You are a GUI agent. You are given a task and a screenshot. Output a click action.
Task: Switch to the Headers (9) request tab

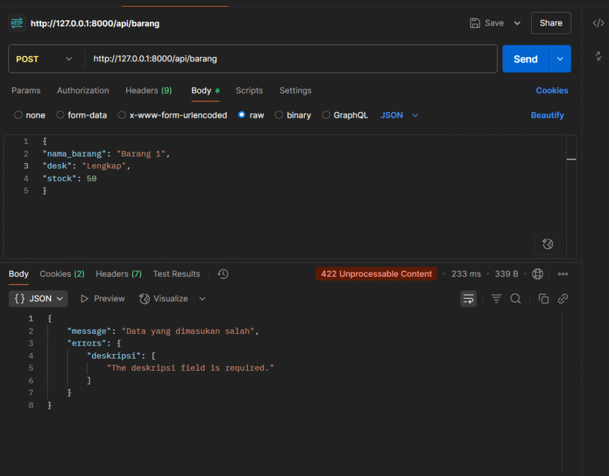148,90
